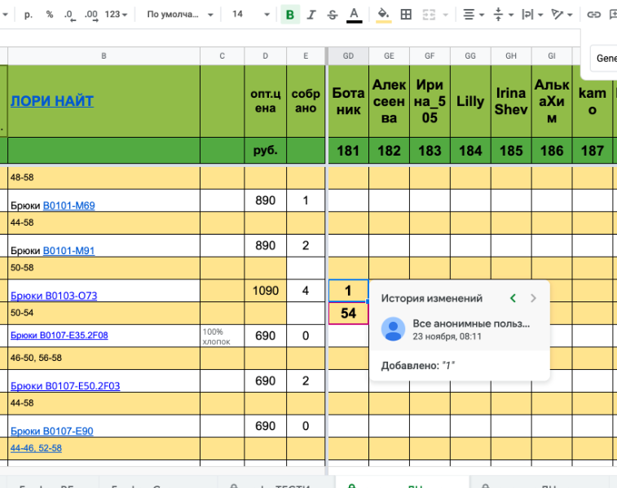Pick a text color

[x=354, y=15]
